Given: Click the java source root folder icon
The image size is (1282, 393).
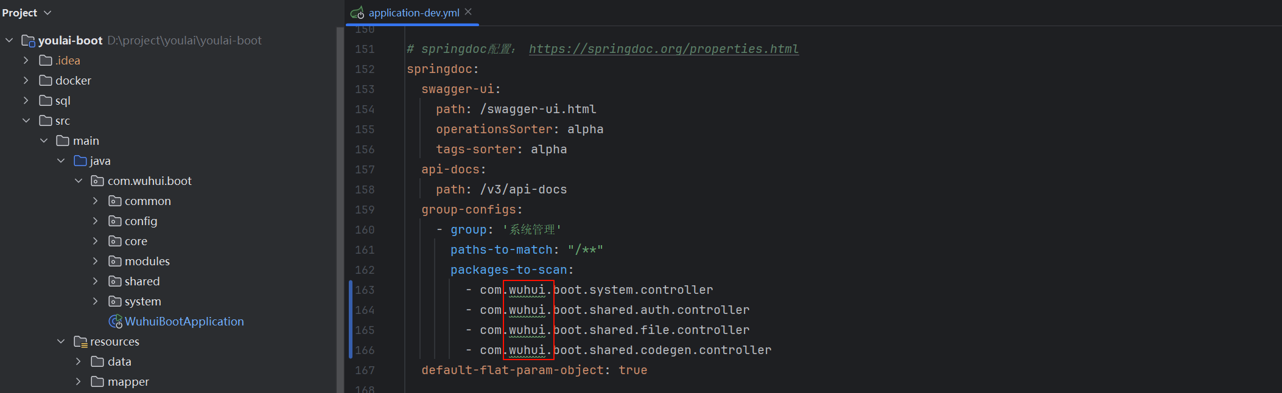Looking at the screenshot, I should click(80, 161).
